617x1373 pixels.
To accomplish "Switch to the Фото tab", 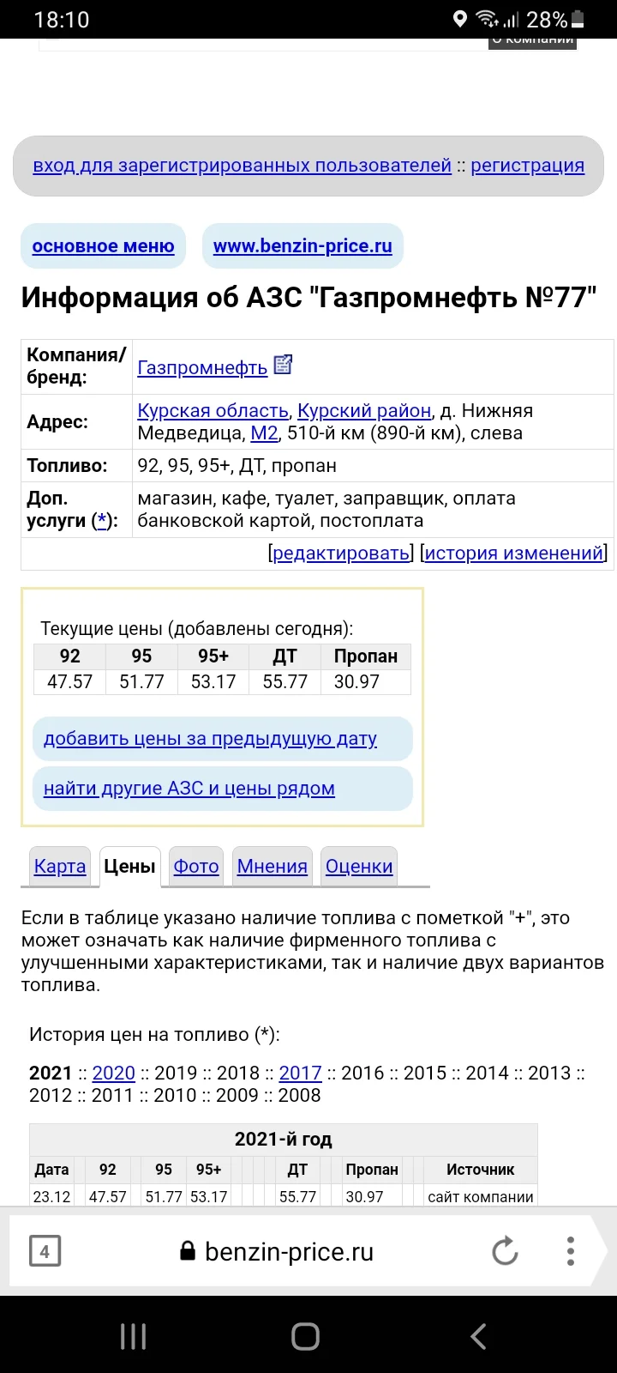I will click(196, 866).
